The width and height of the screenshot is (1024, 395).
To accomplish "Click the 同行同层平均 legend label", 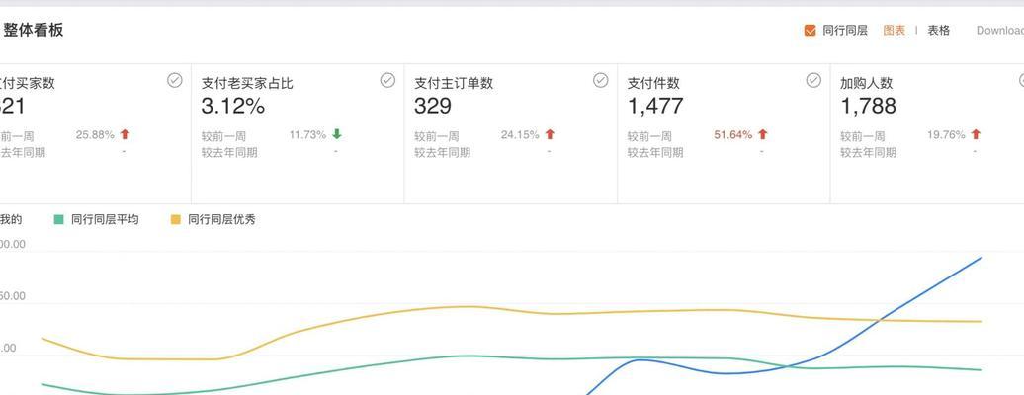I will click(x=105, y=220).
